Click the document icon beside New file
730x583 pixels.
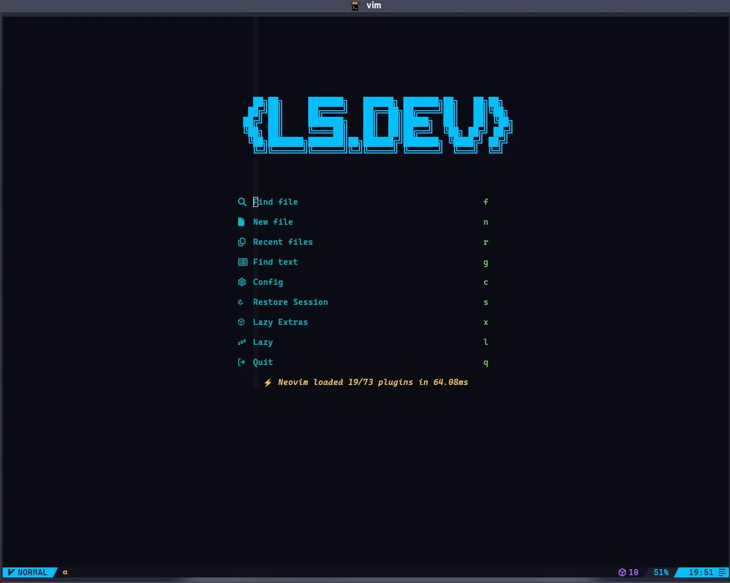point(241,222)
